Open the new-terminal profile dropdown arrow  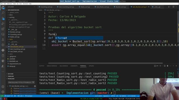[162, 66]
